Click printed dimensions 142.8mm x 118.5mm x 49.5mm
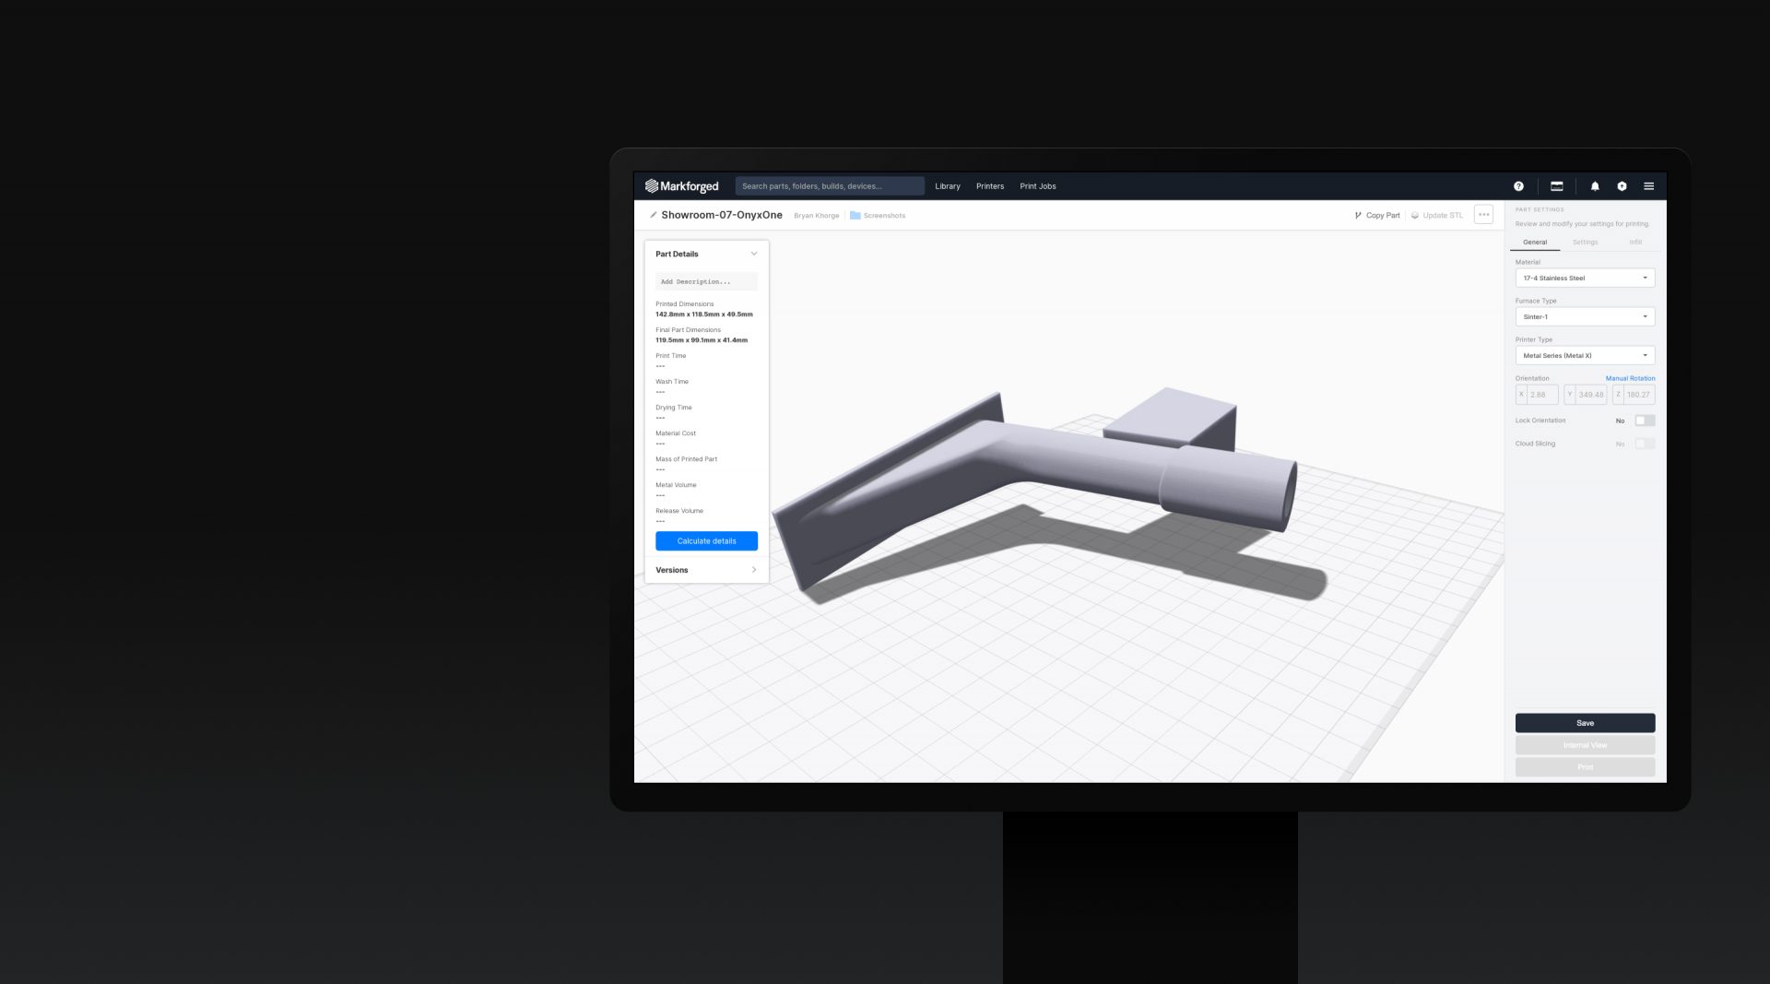The width and height of the screenshot is (1770, 984). point(704,314)
